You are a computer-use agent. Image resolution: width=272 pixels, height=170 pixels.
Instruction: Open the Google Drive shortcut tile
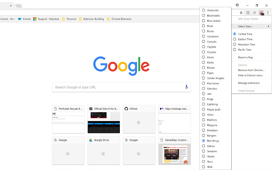tap(104, 150)
